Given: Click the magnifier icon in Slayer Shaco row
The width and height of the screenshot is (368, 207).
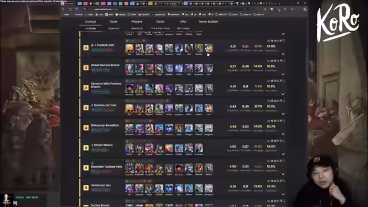Looking at the screenshot, I should [x=284, y=141].
